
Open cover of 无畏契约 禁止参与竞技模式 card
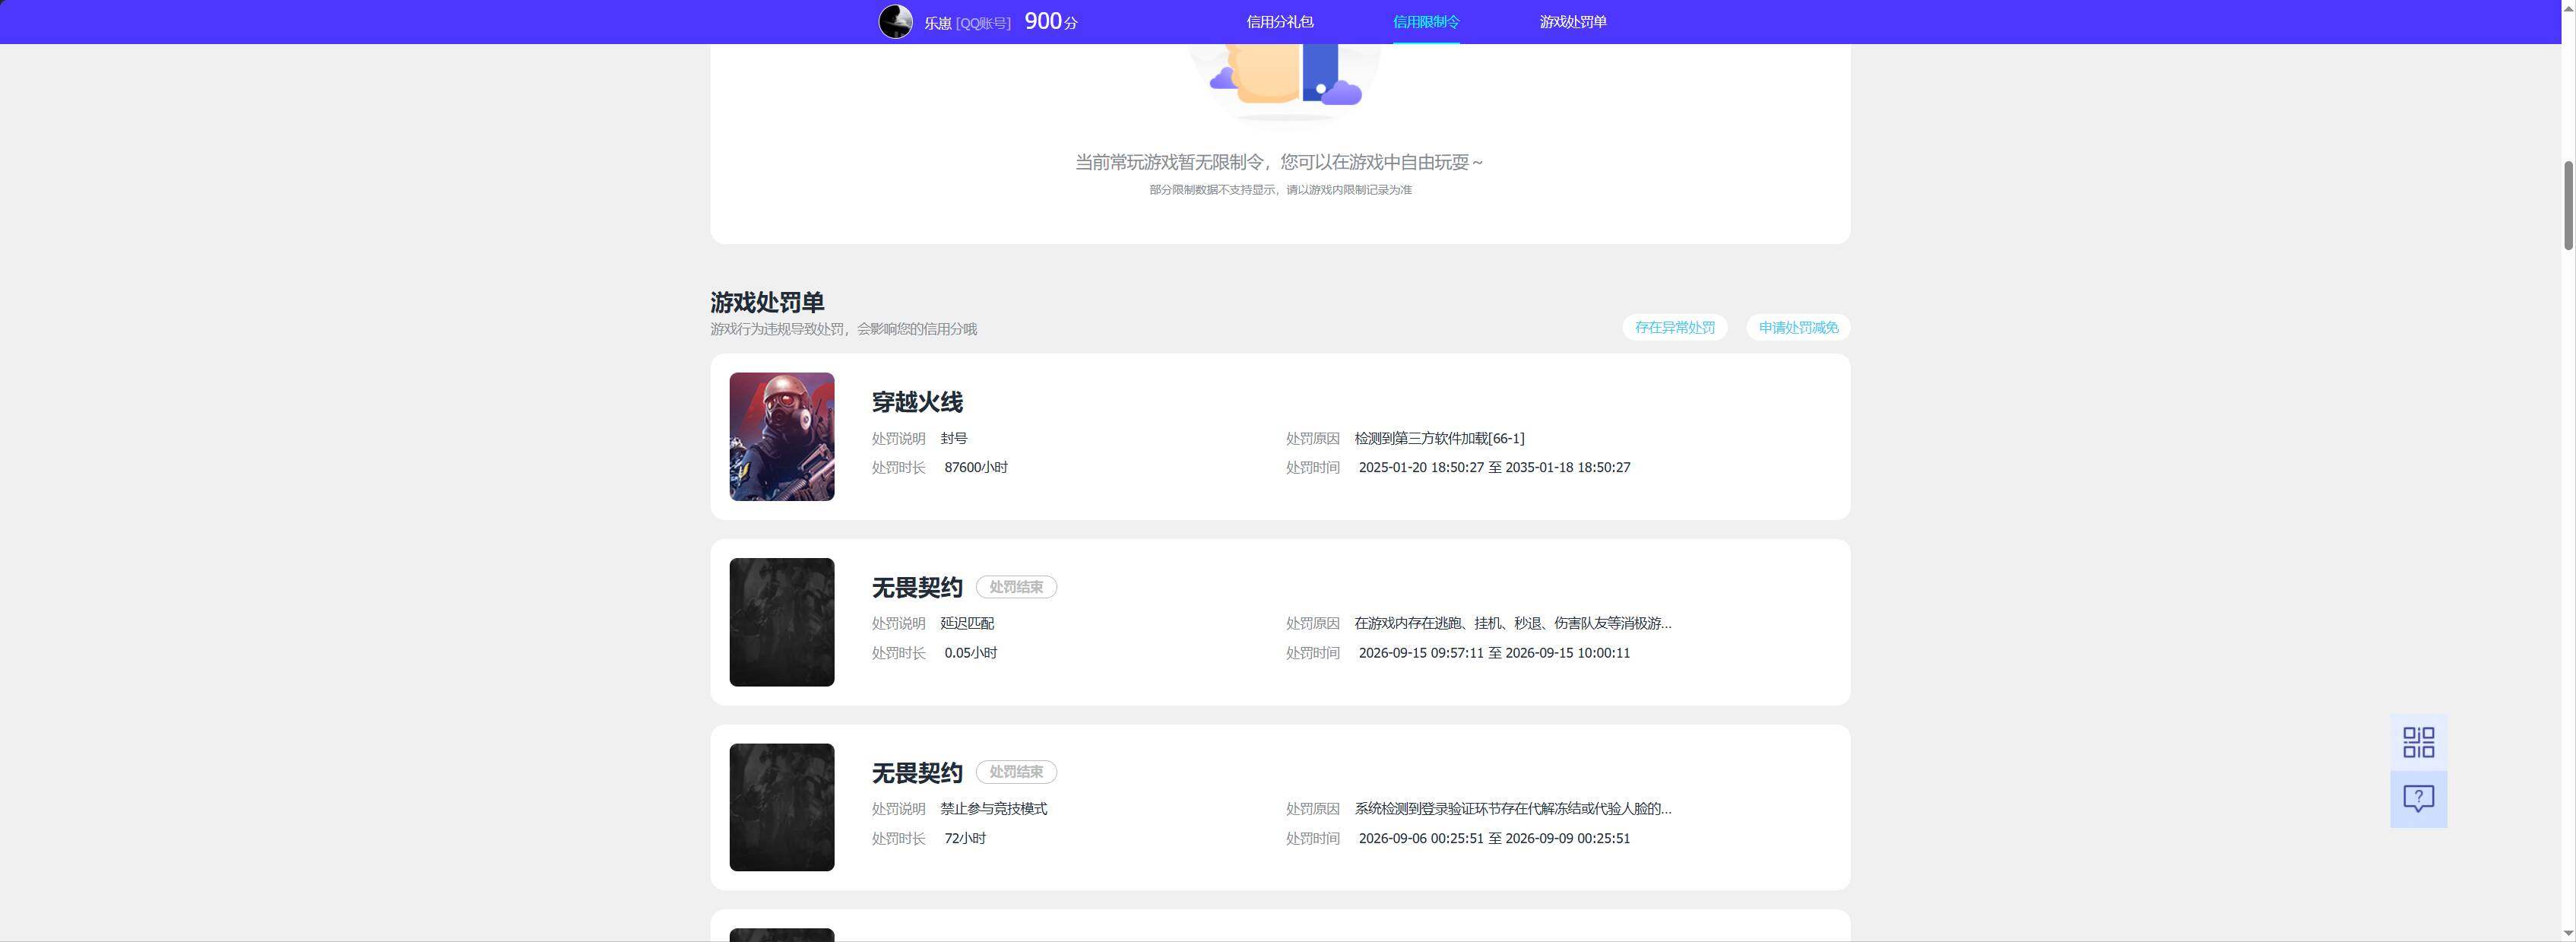[782, 807]
